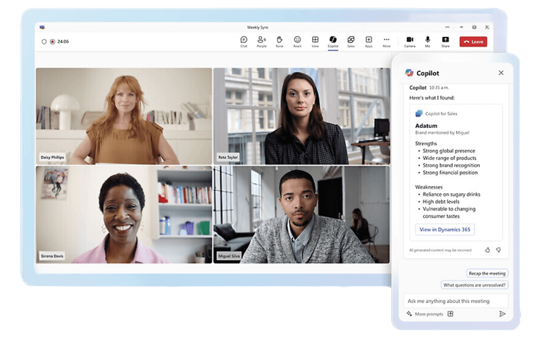
Task: Show the People participants list
Action: (261, 42)
